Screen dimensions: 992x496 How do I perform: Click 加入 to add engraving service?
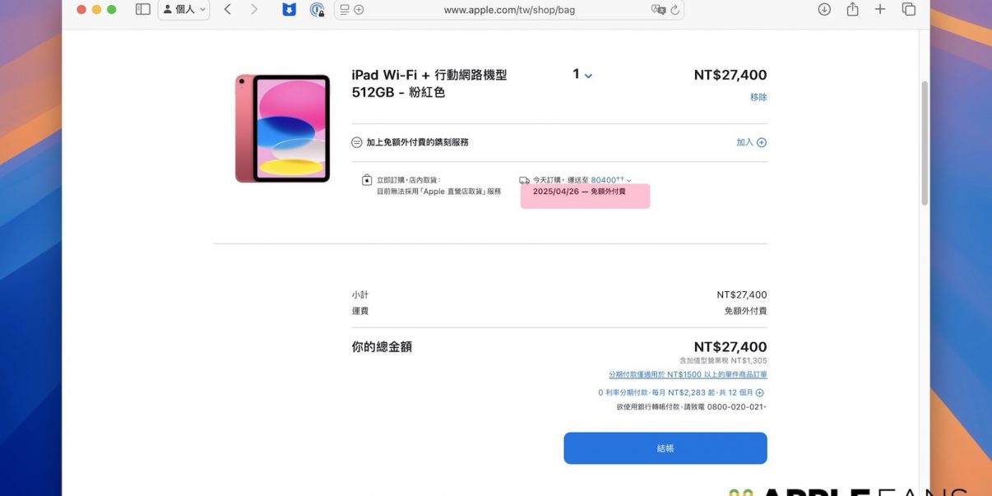tap(751, 142)
